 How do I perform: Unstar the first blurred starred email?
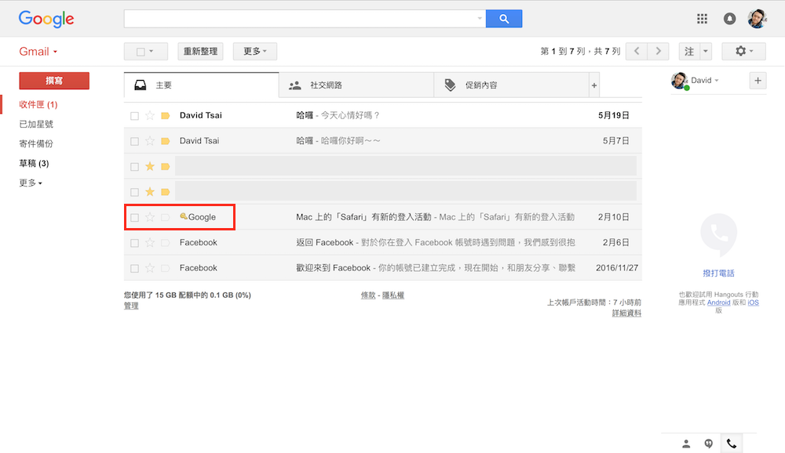[150, 166]
